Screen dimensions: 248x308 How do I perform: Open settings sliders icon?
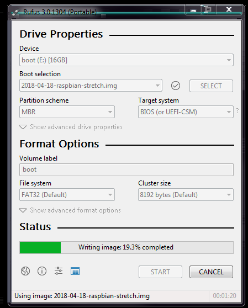[x=59, y=271]
